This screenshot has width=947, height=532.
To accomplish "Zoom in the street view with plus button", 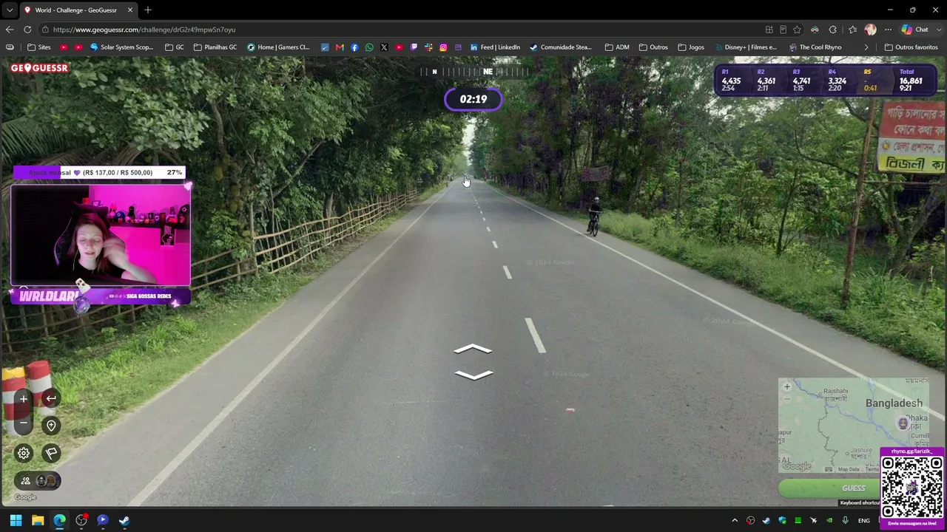I will pos(24,399).
